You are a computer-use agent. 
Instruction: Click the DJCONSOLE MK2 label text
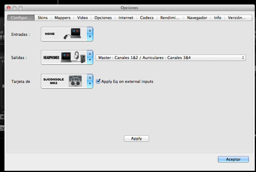(53, 81)
